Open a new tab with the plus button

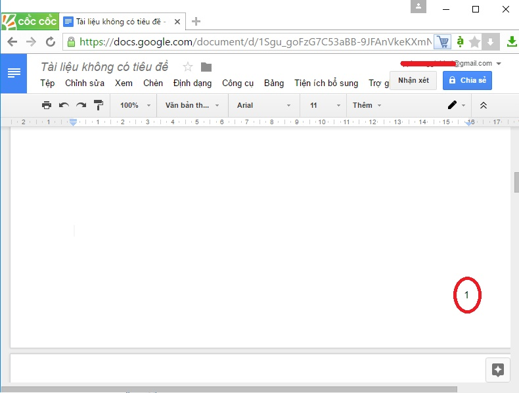(196, 22)
